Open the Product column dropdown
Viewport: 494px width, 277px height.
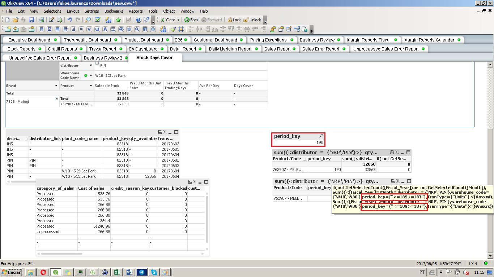[x=91, y=86]
